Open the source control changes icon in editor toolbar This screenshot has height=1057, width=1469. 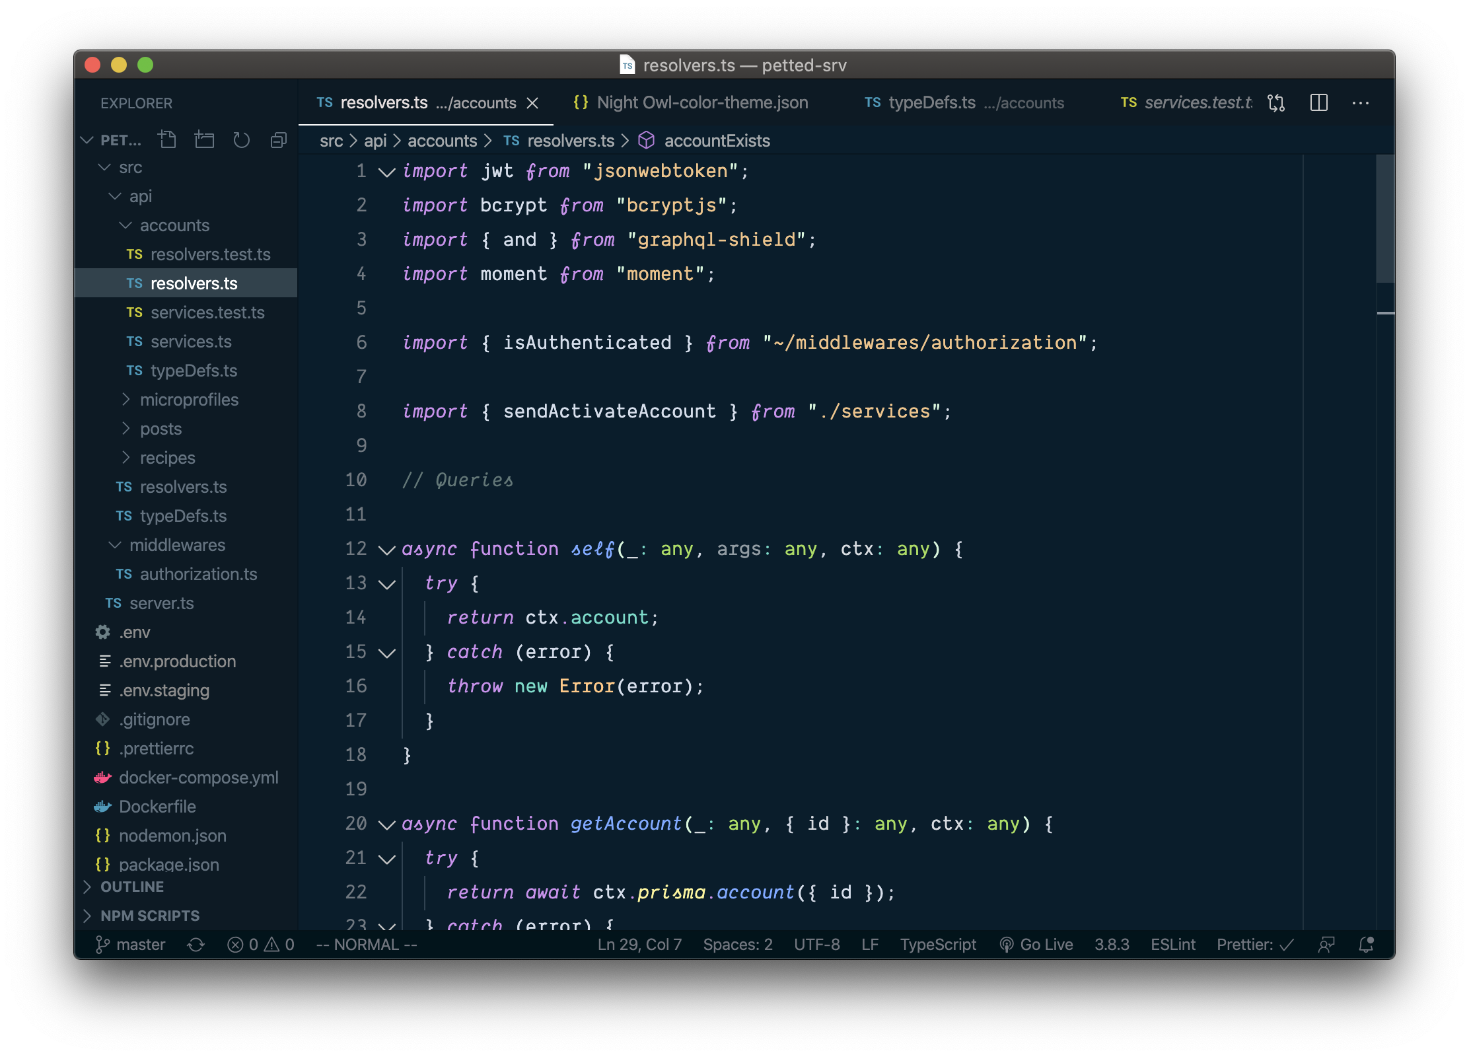tap(1276, 103)
